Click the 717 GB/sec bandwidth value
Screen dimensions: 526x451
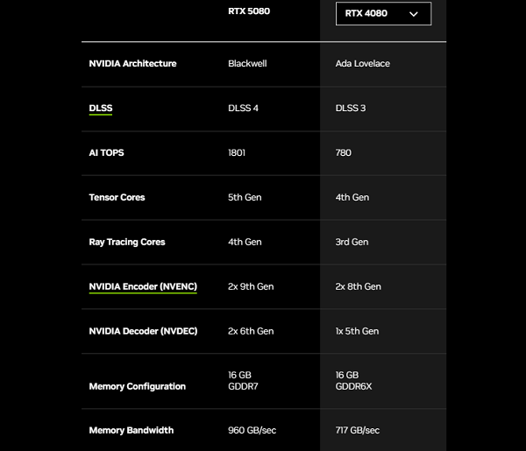tap(358, 430)
